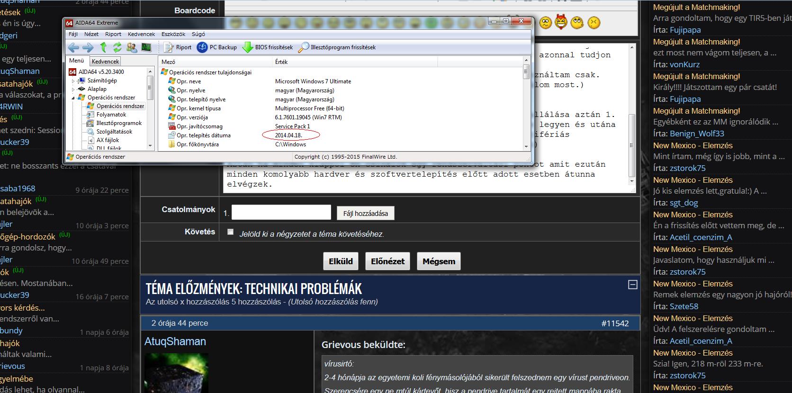Insert the rolling-eyes emoticon right of the devil
This screenshot has height=393, width=792.
(577, 22)
